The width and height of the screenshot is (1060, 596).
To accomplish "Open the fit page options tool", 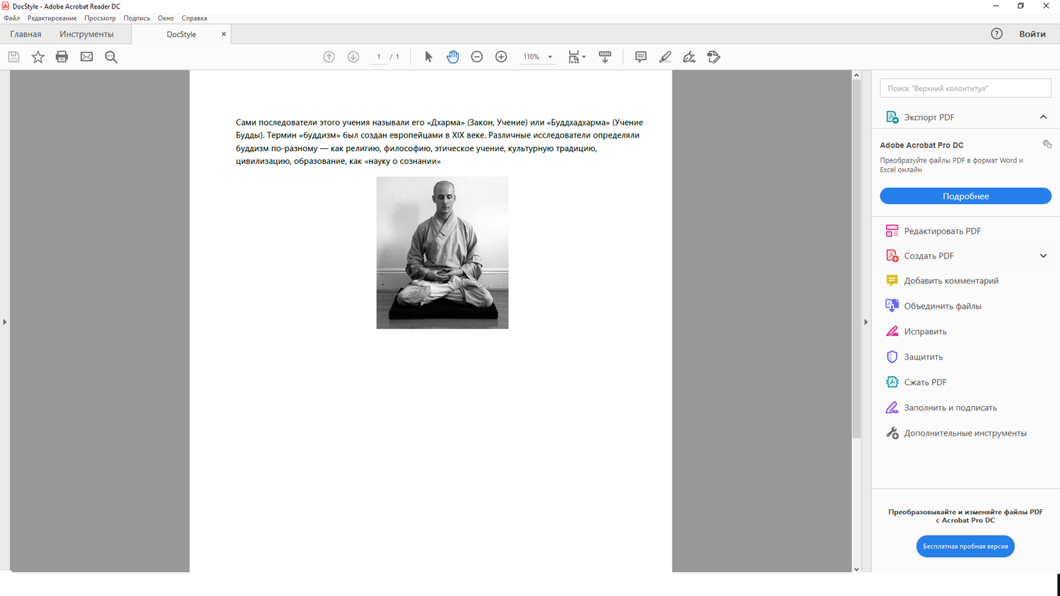I will click(x=577, y=57).
